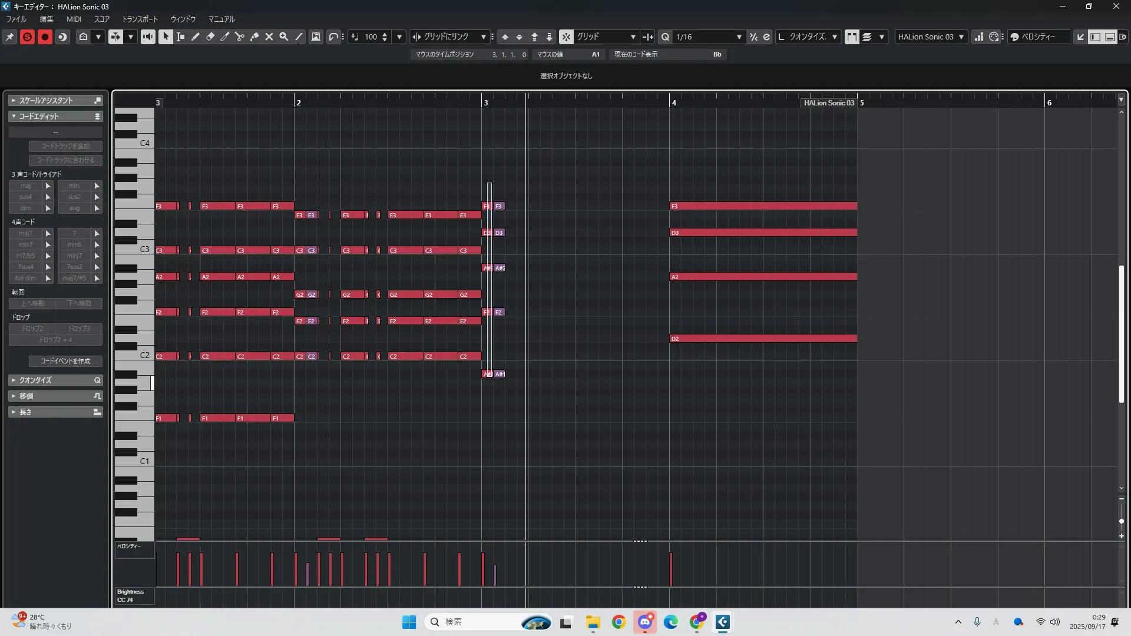Click the コードイベントを作成 button
1131x636 pixels.
65,360
